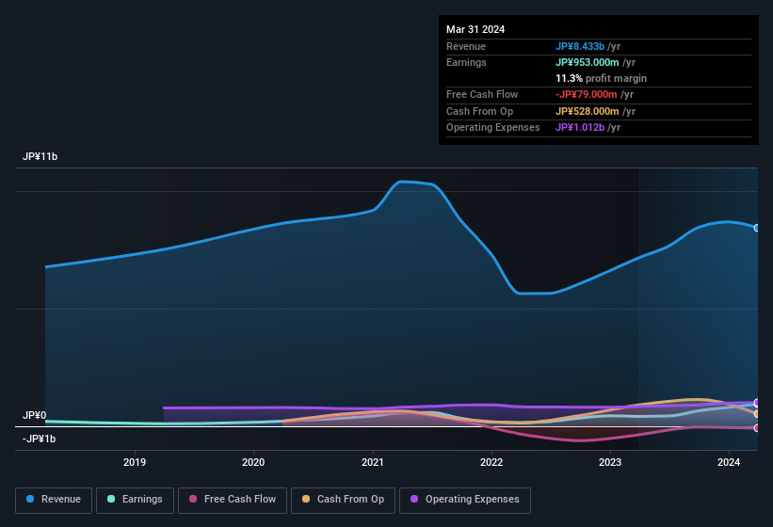This screenshot has width=773, height=527.
Task: Click the orange Cash From Op endpoint marker
Action: tap(757, 414)
